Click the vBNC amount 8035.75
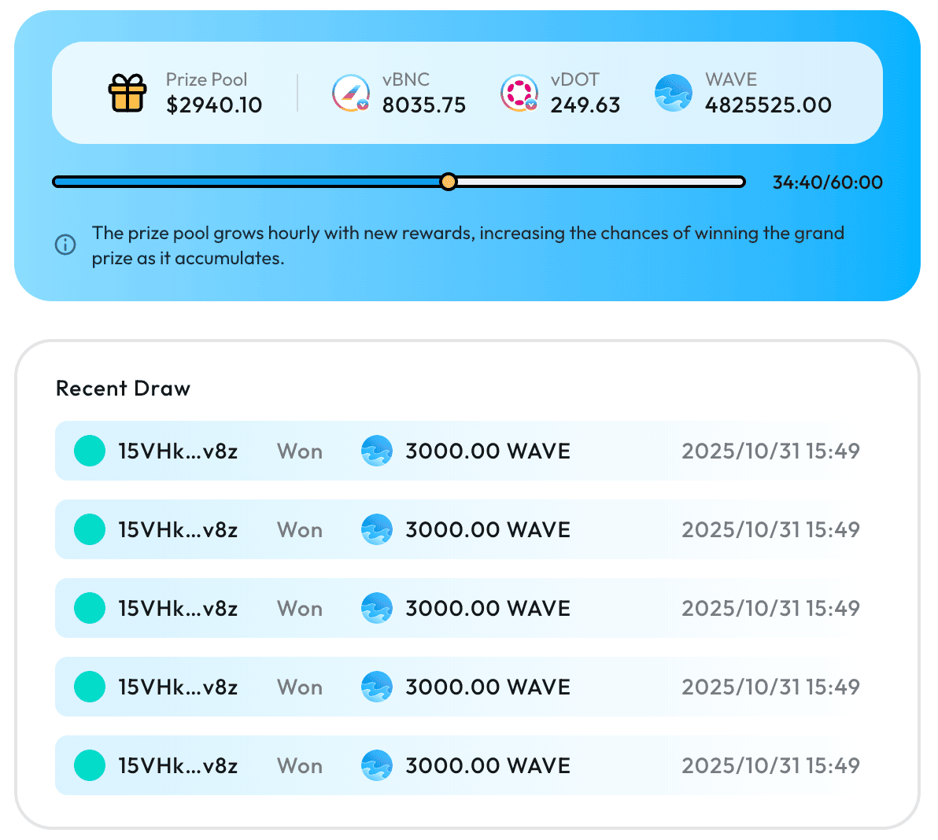 [x=424, y=105]
